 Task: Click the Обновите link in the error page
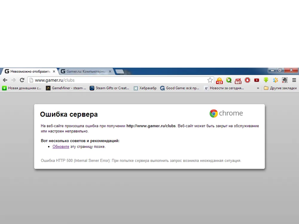pyautogui.click(x=61, y=147)
